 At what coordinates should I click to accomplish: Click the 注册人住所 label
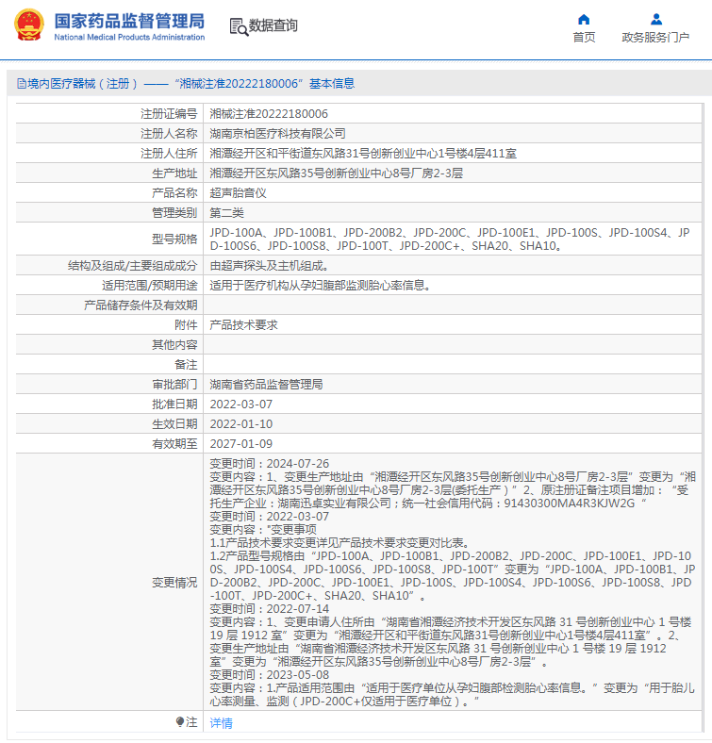coord(169,154)
